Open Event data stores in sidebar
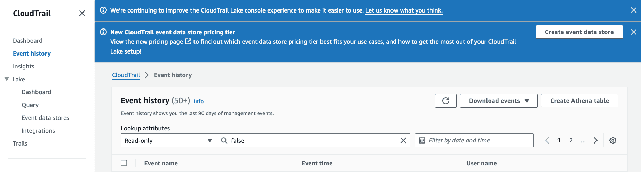This screenshot has height=172, width=641. 45,118
